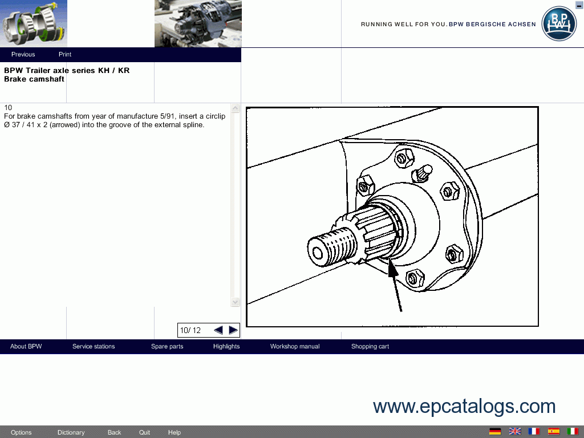Minimize the window using top-right button
The height and width of the screenshot is (438, 584).
coord(579,5)
